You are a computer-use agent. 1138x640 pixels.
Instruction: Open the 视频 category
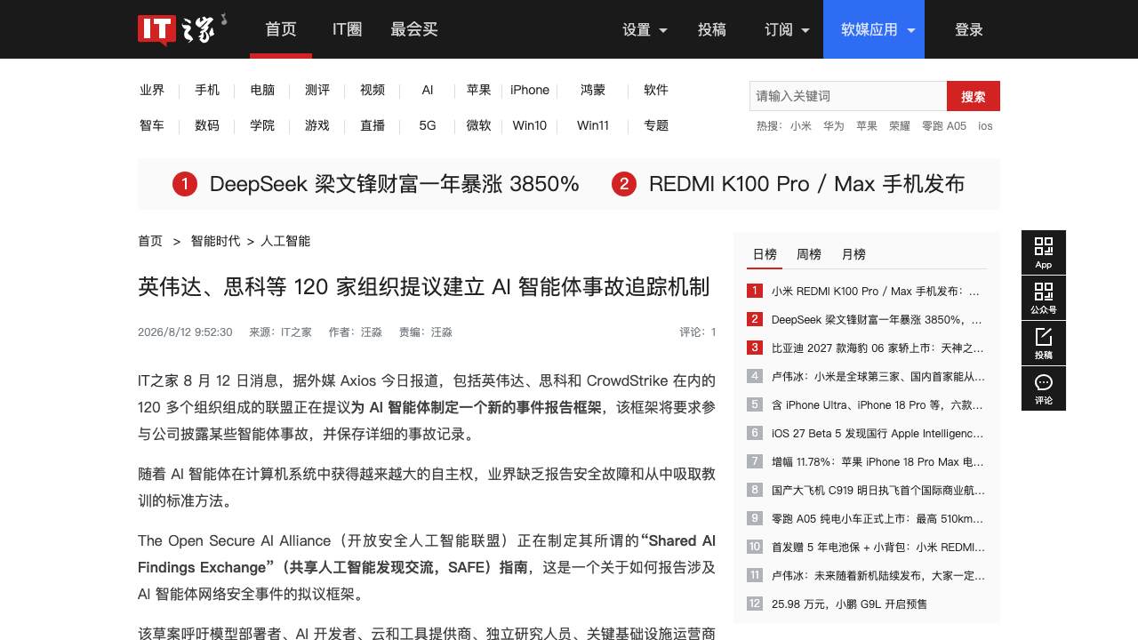click(x=373, y=90)
